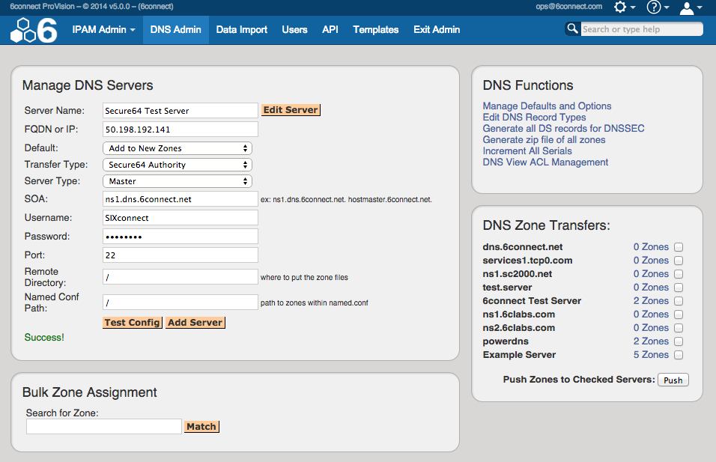The image size is (716, 462).
Task: Focus the Username input field
Action: pos(180,218)
